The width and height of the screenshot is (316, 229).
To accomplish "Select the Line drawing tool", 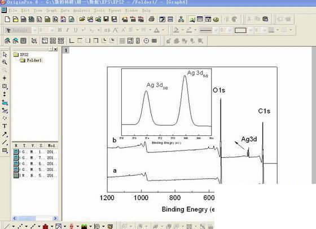I will 5,142.
